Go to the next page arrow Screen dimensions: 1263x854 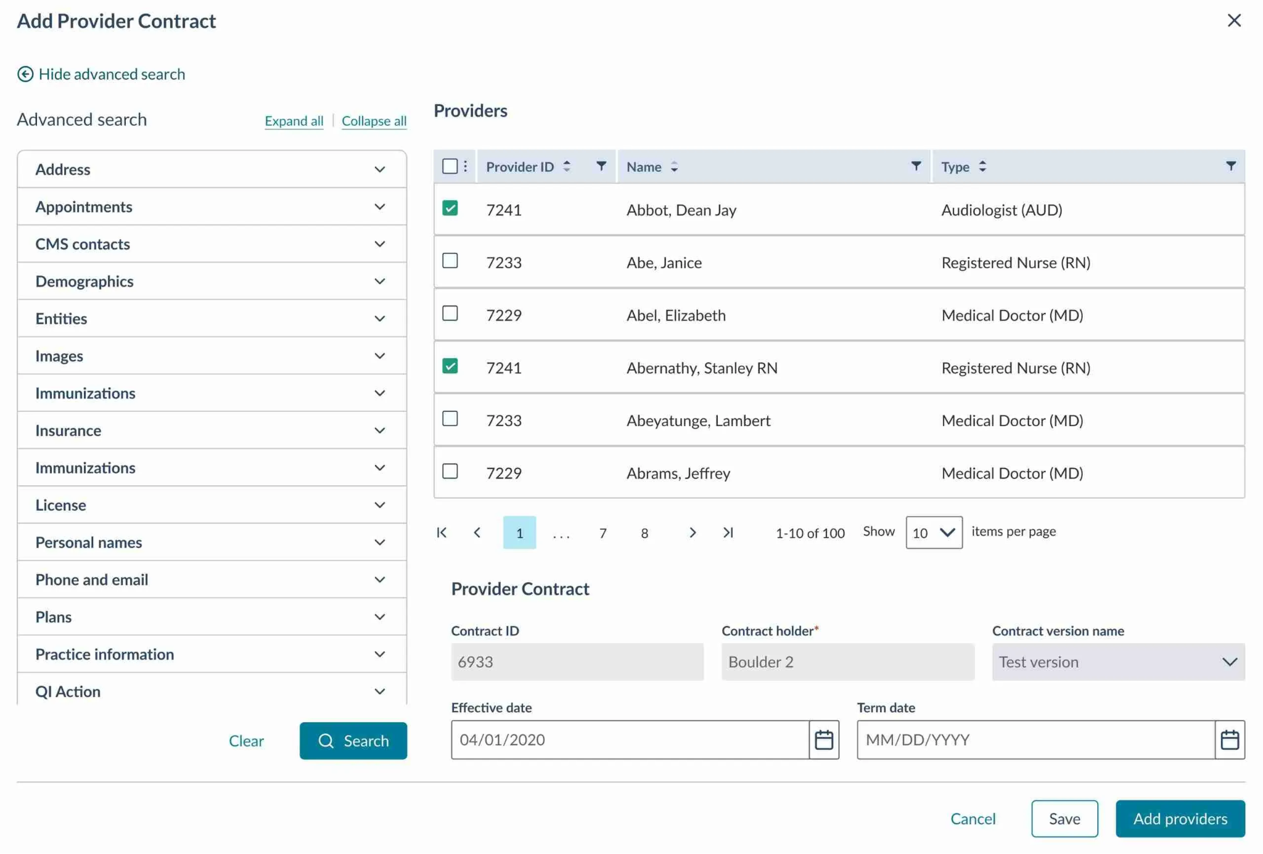(x=692, y=532)
